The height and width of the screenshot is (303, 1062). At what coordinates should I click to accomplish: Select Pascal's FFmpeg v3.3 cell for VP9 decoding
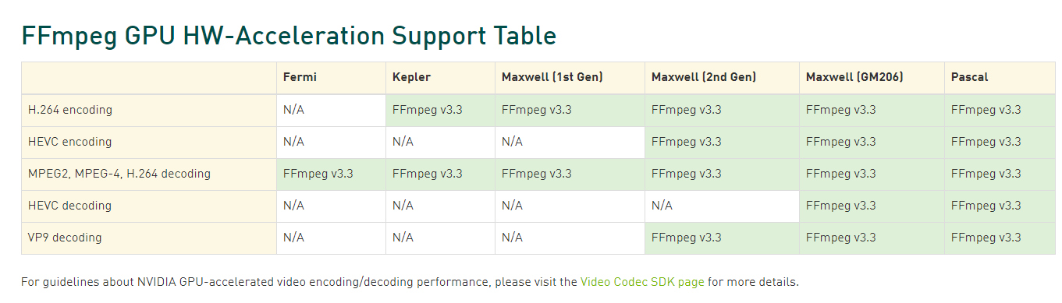click(x=1000, y=238)
